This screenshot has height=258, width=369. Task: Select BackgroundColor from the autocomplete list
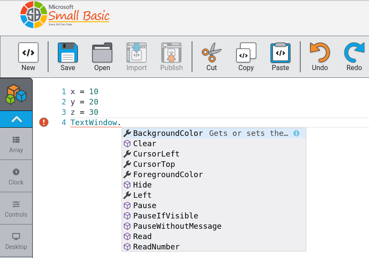coord(214,133)
